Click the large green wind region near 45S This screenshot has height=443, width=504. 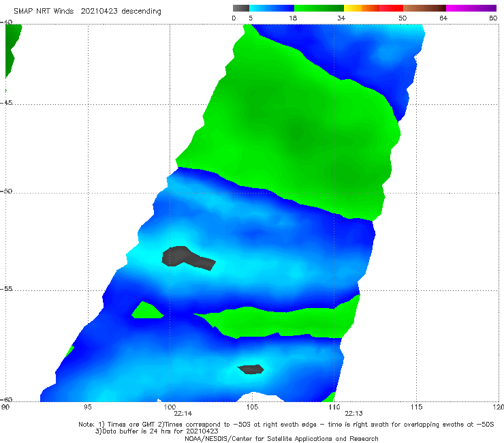click(x=289, y=129)
